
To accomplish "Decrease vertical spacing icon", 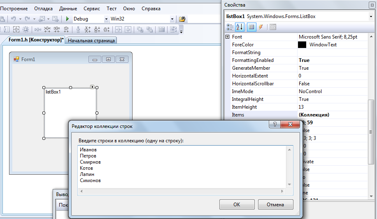I will 97,30.
